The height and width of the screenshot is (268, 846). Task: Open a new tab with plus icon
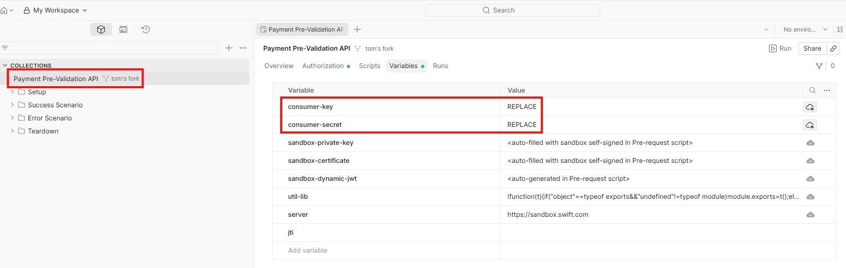[357, 29]
